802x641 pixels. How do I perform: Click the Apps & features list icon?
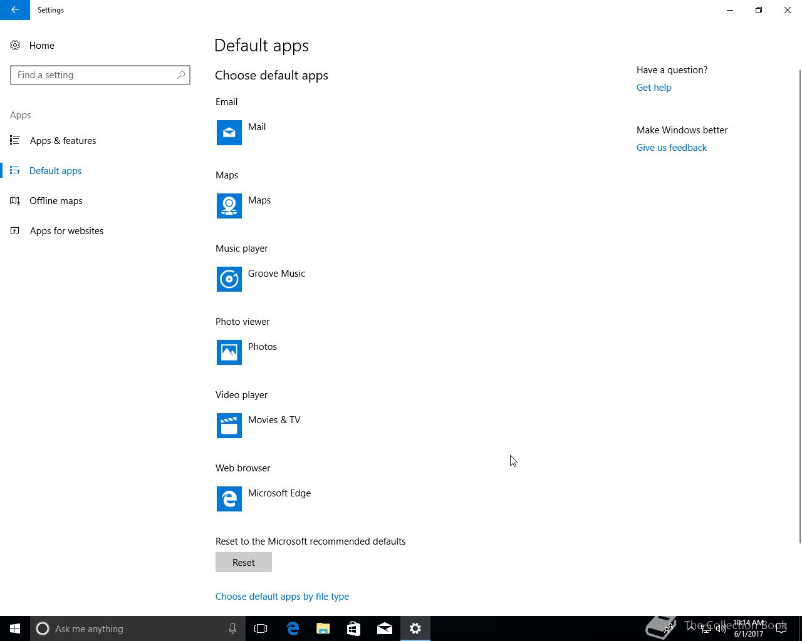(15, 140)
